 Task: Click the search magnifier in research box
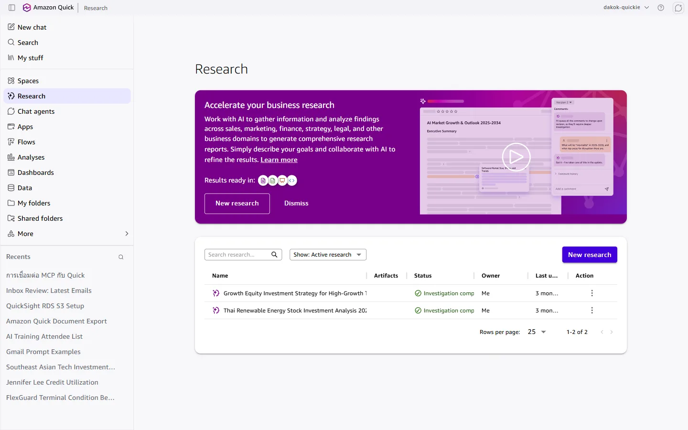click(x=274, y=255)
